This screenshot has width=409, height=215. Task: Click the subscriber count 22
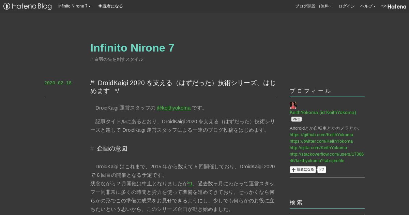(x=322, y=170)
